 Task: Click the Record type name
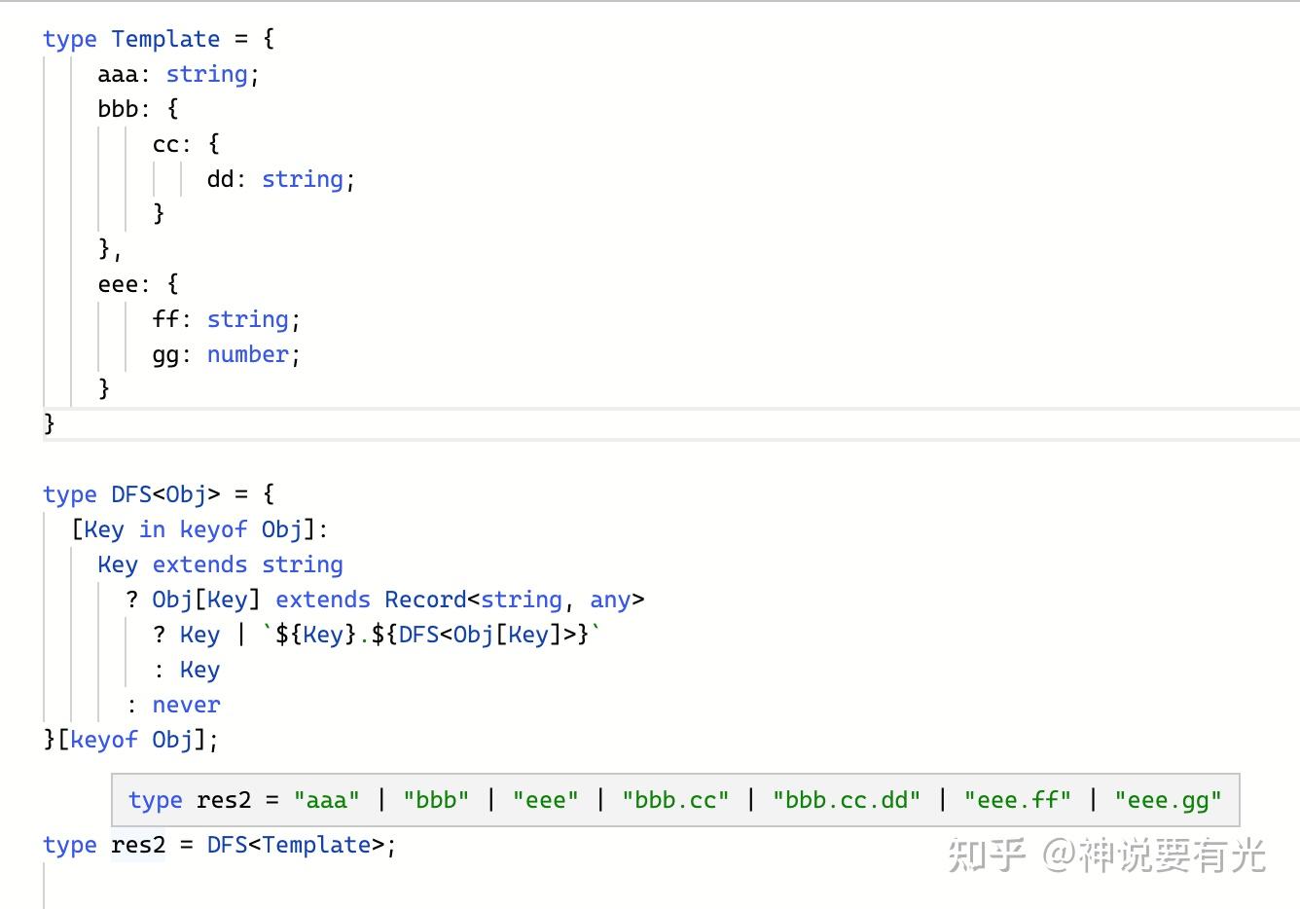[425, 600]
